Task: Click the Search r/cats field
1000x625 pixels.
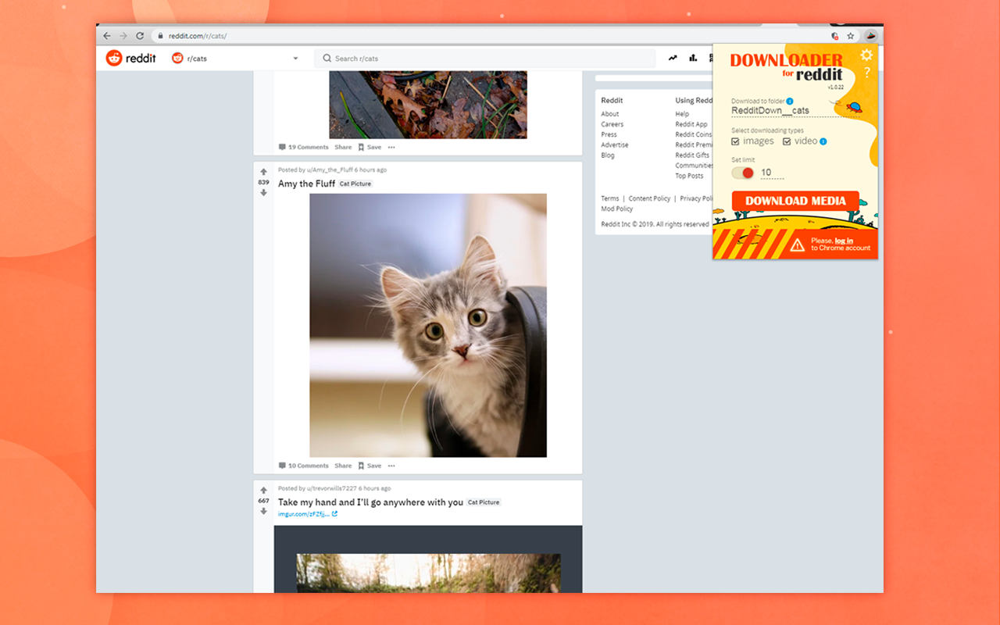Action: (x=485, y=59)
